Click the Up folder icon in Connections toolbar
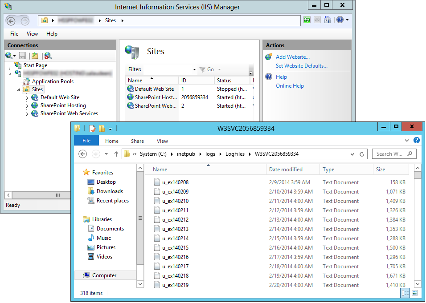 pyautogui.click(x=35, y=56)
